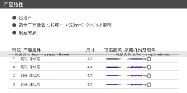Click 钢弦 球状尾 in the G row
187x93 pixels.
click(x=30, y=84)
